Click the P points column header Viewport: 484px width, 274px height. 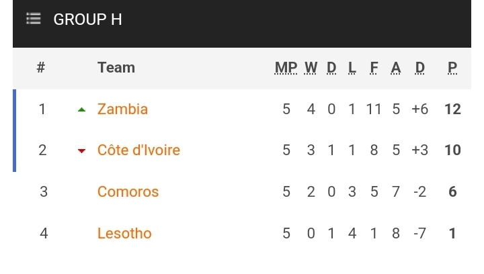452,67
